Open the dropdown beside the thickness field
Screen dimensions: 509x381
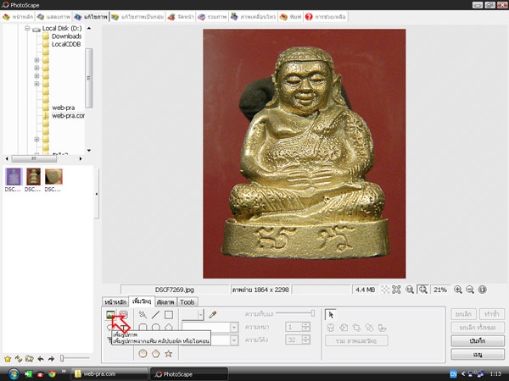tap(234, 328)
